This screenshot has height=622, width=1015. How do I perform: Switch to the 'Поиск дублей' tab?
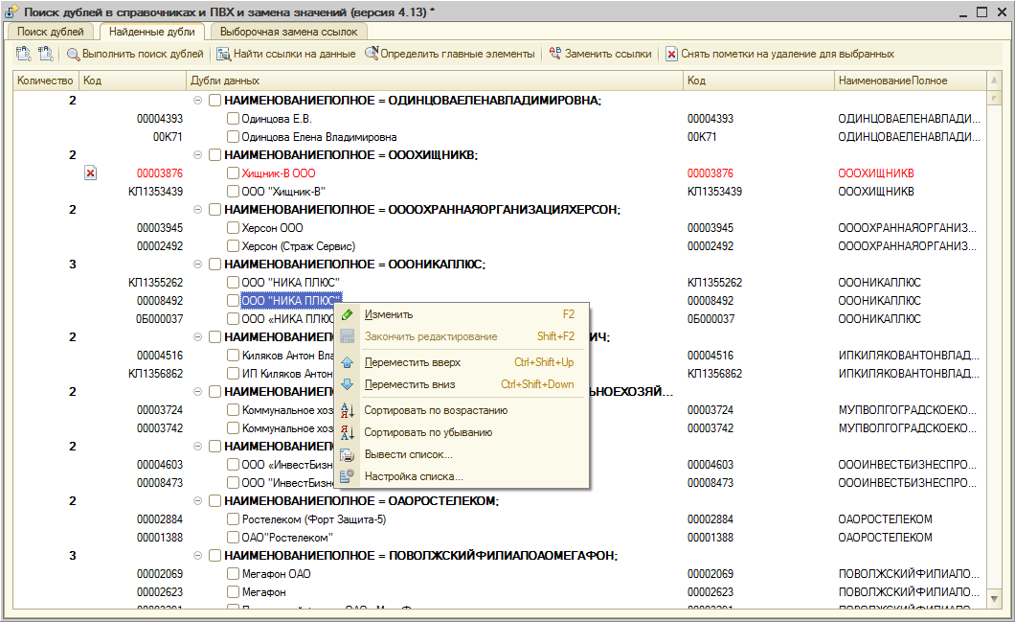click(51, 32)
